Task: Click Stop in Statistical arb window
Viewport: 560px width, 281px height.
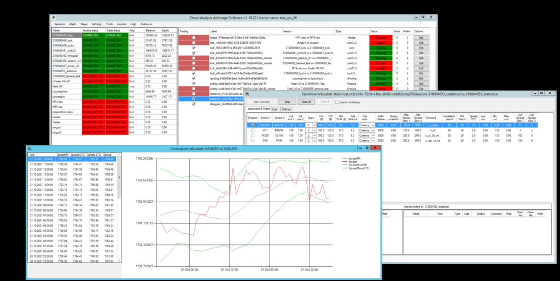Action: pyautogui.click(x=287, y=102)
